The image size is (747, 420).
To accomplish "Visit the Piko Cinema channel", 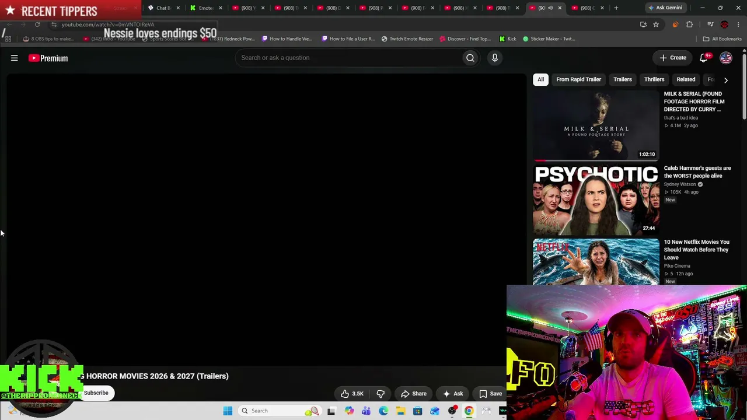I will [677, 266].
